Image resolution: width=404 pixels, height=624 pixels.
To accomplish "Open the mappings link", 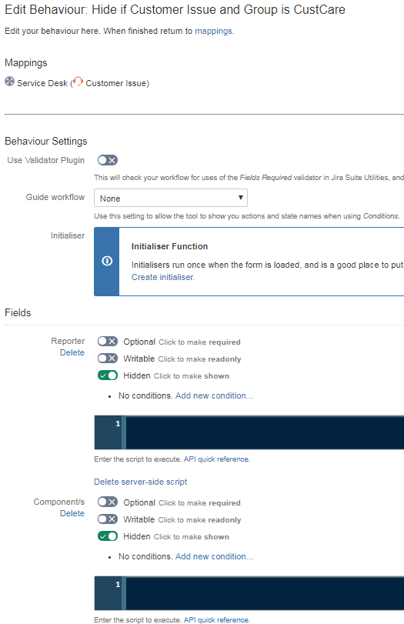I will click(213, 31).
